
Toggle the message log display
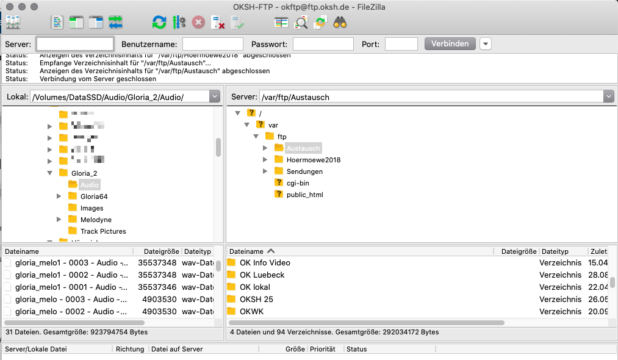(x=57, y=23)
